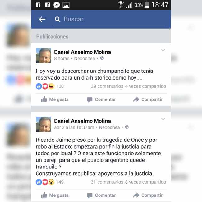This screenshot has width=202, height=202.
Task: Click the search magnifier icon
Action: pyautogui.click(x=57, y=19)
